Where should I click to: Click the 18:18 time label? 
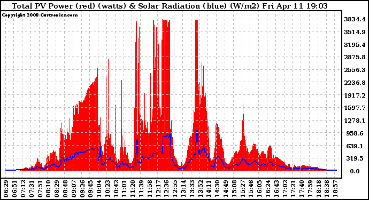[319, 189]
